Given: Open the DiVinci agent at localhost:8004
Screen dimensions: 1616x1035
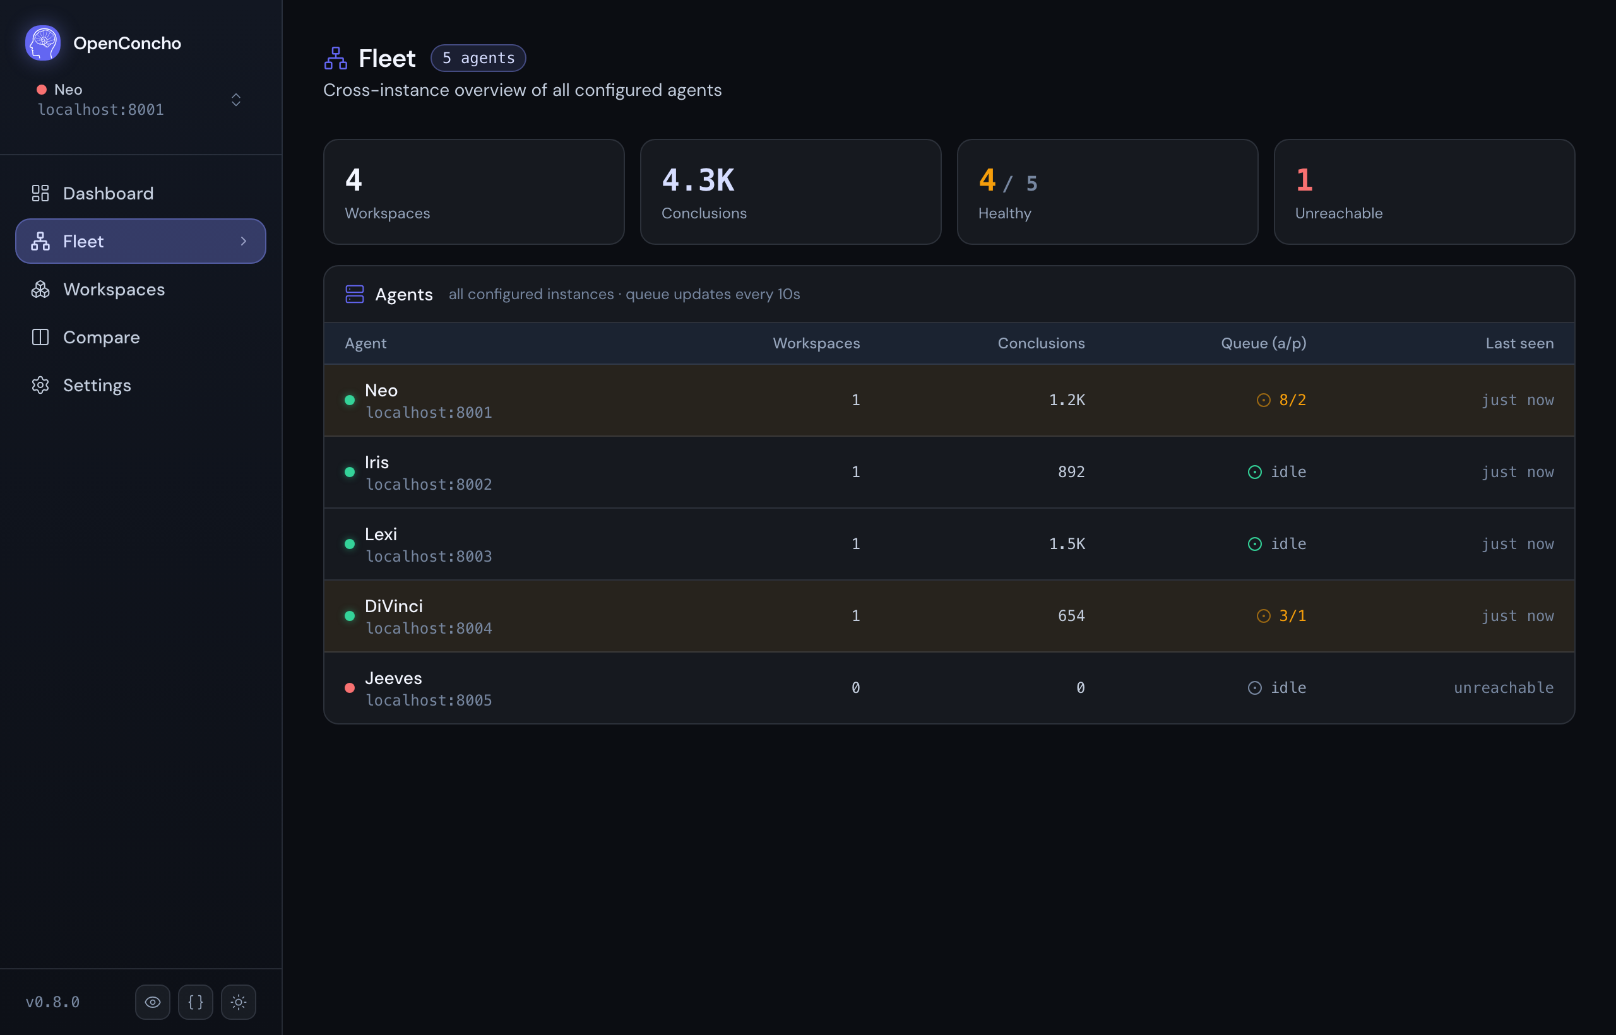Looking at the screenshot, I should (949, 615).
